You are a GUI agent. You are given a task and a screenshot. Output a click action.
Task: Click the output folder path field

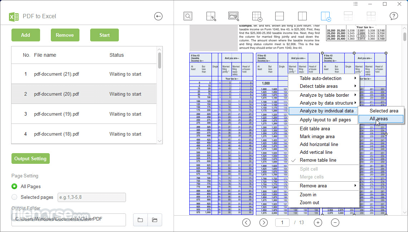tap(69, 220)
